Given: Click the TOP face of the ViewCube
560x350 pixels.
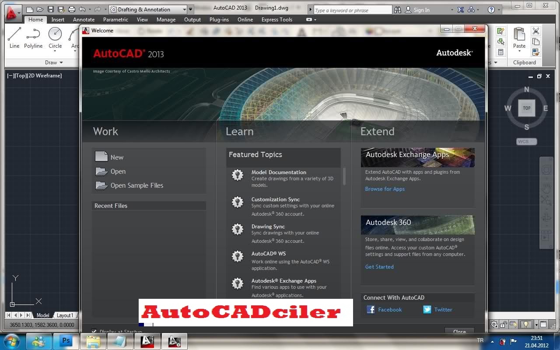Looking at the screenshot, I should pos(527,108).
